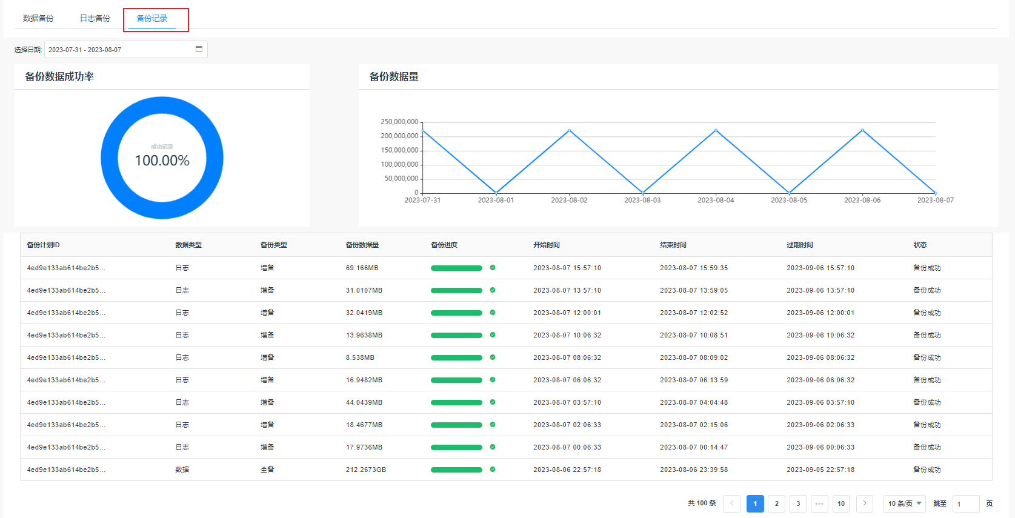Open the 10 条/页 page size dropdown
Screen dimensions: 1015x518
(x=905, y=503)
